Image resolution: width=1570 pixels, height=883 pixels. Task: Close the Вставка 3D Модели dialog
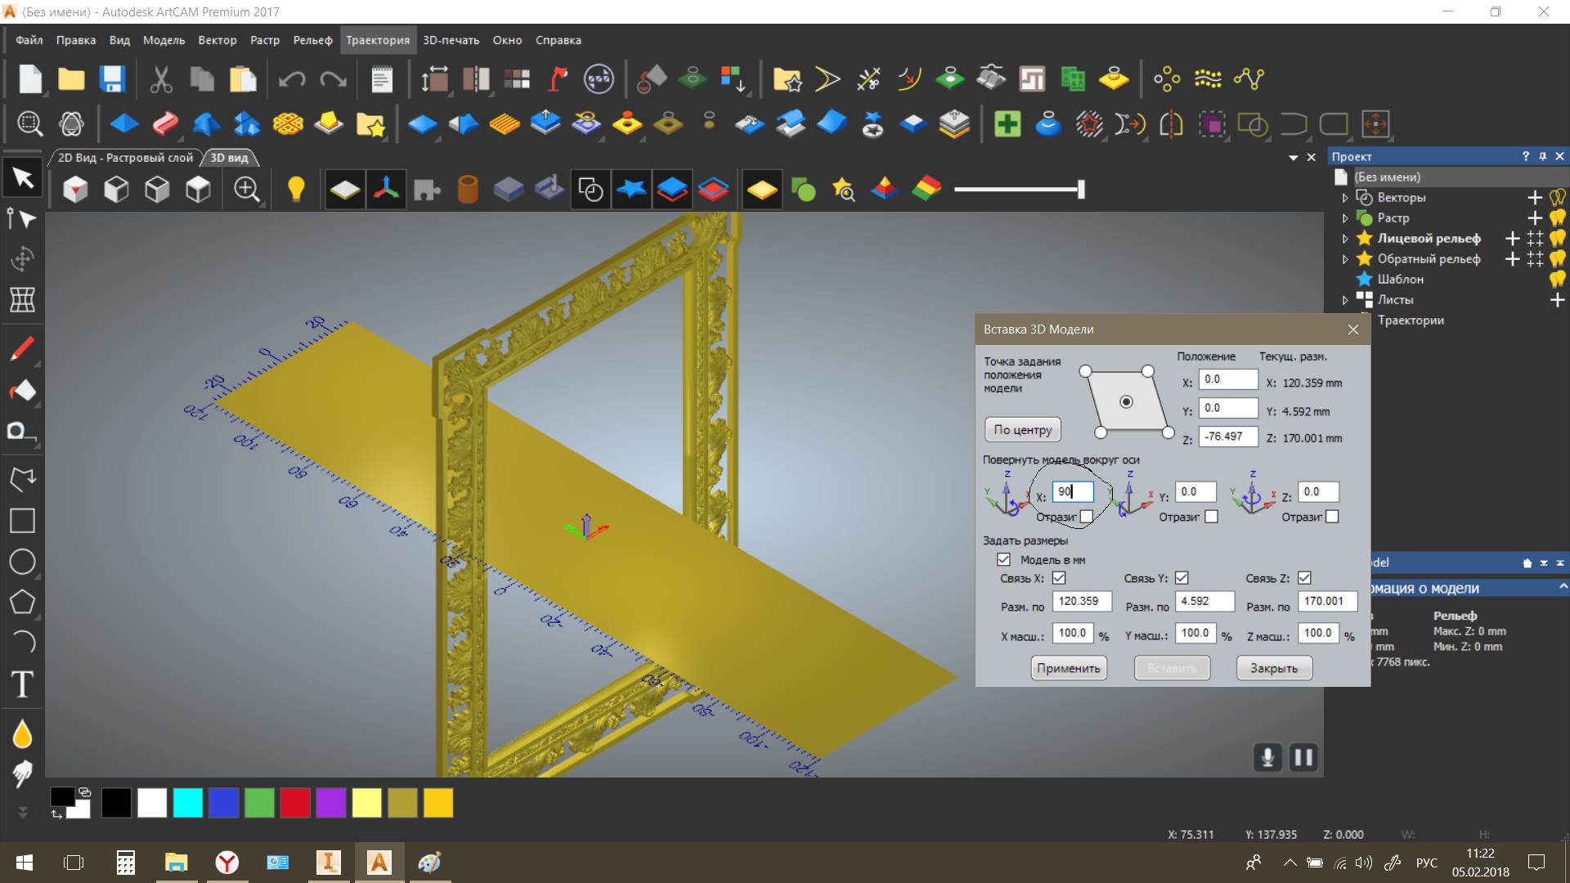coord(1353,329)
